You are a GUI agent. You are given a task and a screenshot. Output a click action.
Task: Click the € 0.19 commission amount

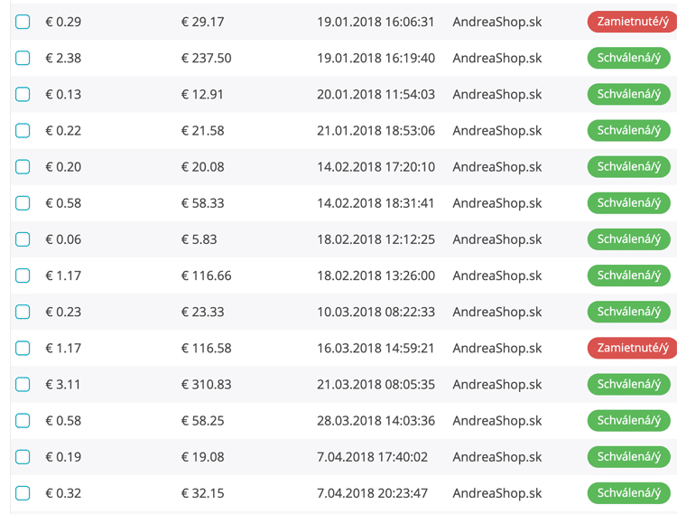[63, 457]
